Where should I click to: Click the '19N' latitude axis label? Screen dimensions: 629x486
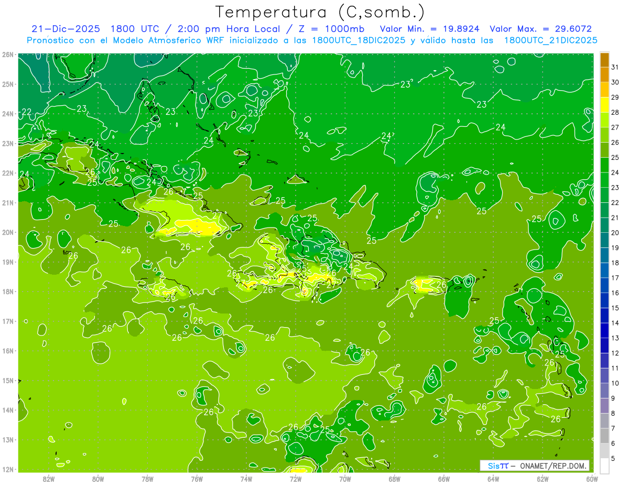8,262
